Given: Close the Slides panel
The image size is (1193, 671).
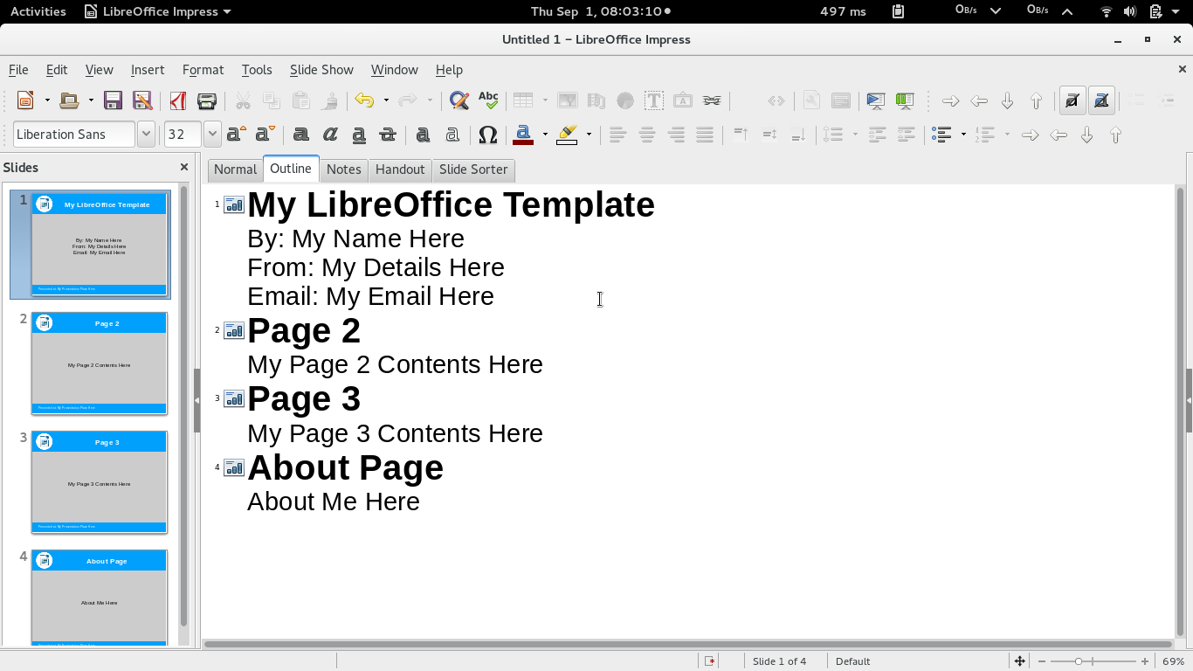Looking at the screenshot, I should (x=184, y=167).
